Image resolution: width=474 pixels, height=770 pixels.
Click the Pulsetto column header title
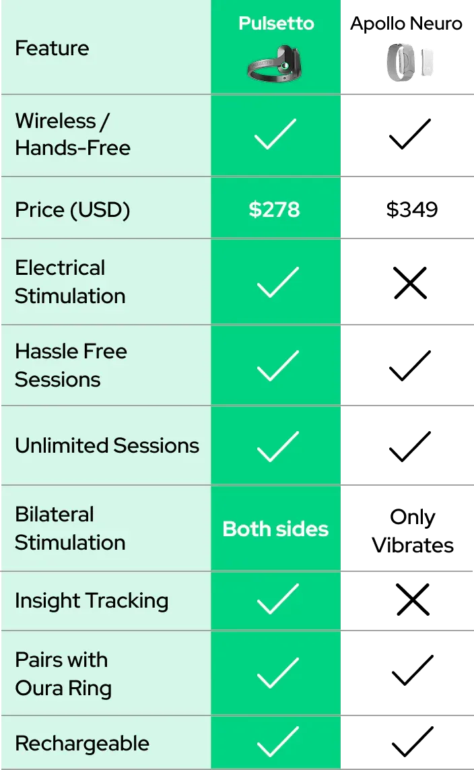tap(276, 24)
